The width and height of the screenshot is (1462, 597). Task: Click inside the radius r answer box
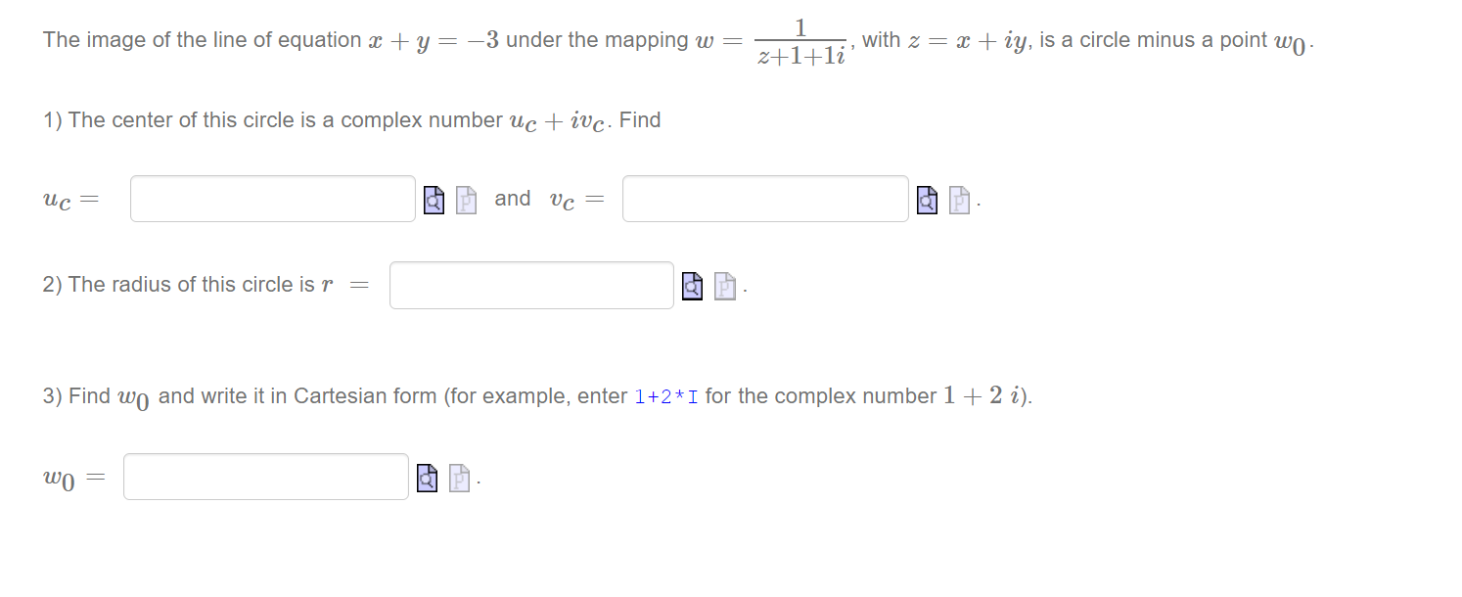coord(531,284)
